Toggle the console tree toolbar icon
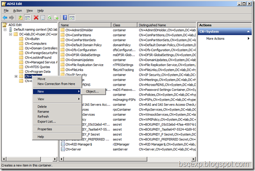The image size is (255, 171). (x=27, y=18)
